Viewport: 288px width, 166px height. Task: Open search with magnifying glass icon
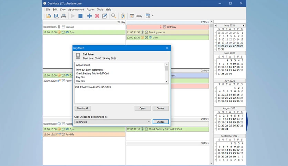pos(113,16)
